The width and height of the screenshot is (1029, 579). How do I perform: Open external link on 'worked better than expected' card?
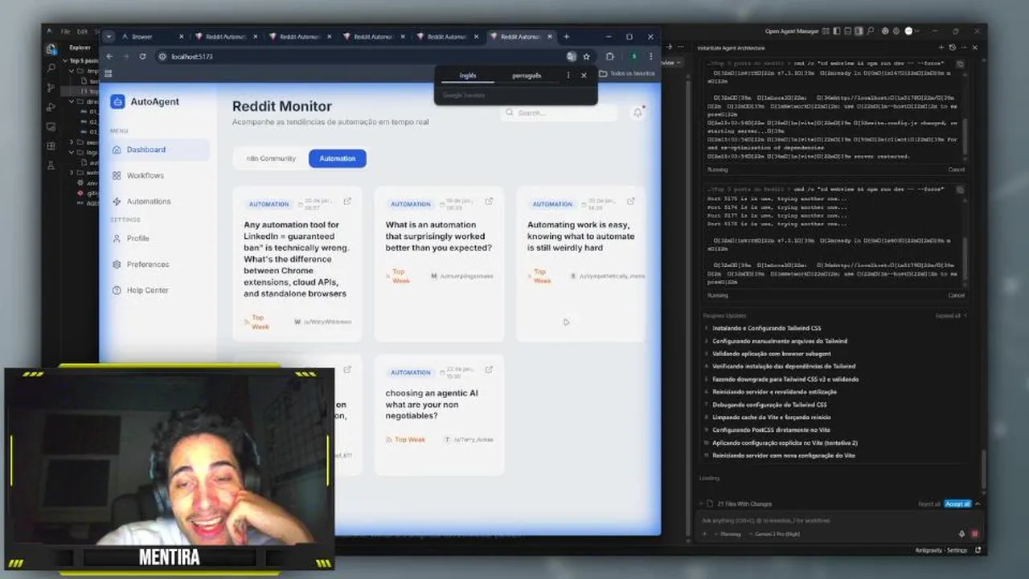click(x=489, y=201)
